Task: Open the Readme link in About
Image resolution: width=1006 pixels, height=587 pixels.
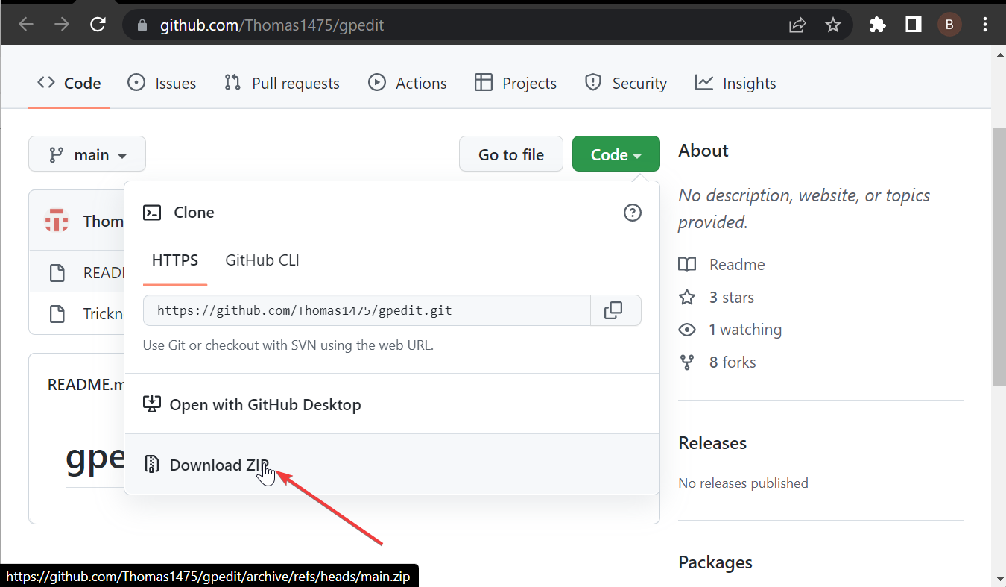Action: coord(721,265)
